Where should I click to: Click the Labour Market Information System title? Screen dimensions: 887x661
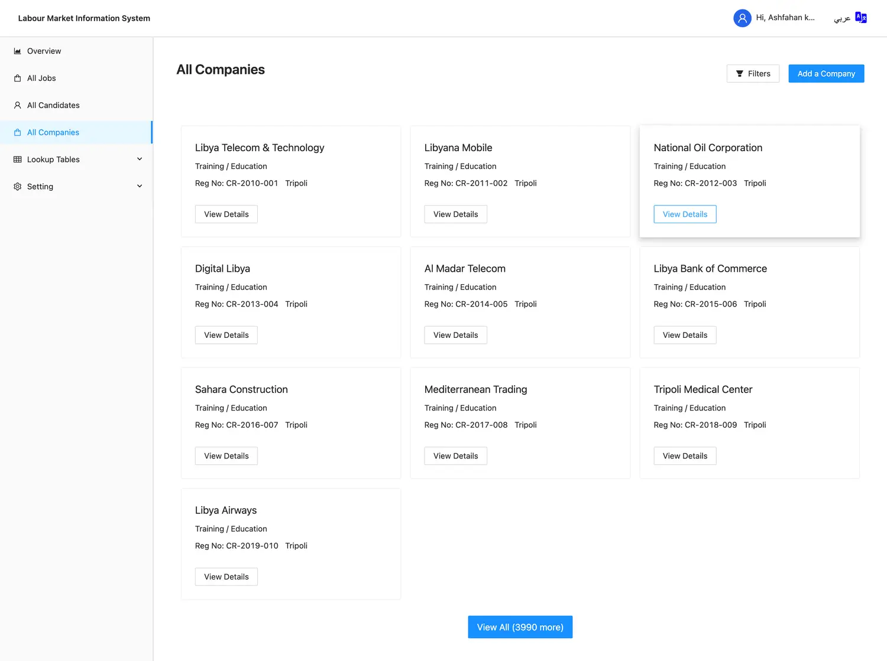[84, 18]
